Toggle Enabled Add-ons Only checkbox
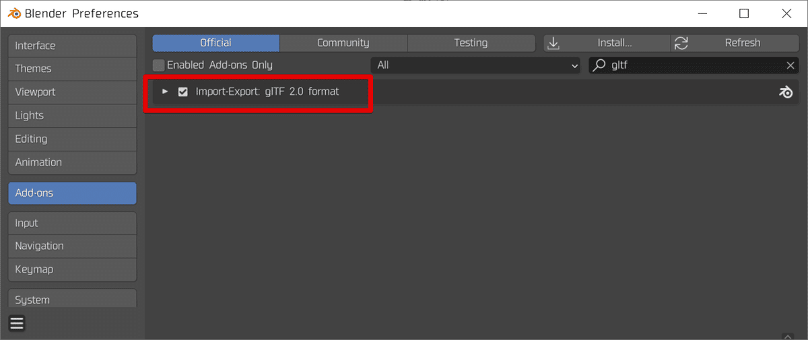This screenshot has width=808, height=340. tap(159, 65)
